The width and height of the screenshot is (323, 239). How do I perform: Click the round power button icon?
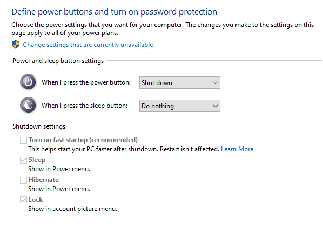[29, 82]
